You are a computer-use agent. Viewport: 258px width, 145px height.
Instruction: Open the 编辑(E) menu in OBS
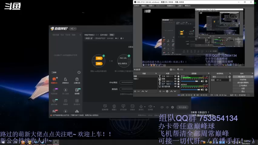click(144, 5)
